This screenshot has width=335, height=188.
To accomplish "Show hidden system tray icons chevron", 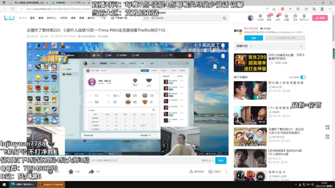I will click(x=296, y=185).
